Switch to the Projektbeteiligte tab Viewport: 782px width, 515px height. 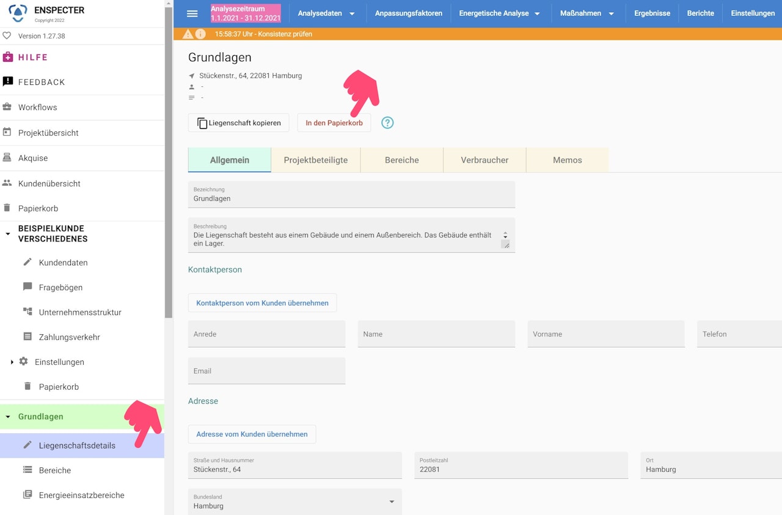coord(316,160)
